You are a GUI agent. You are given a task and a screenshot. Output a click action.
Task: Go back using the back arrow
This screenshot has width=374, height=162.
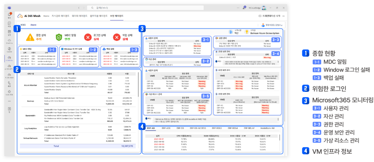79,7
